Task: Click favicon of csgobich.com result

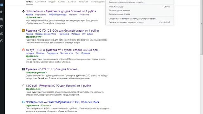Action: click(23, 30)
